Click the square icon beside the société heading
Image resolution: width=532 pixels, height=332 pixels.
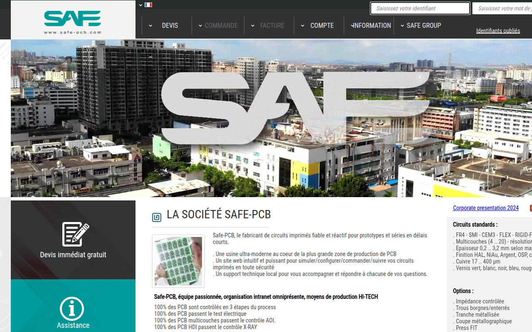[157, 217]
